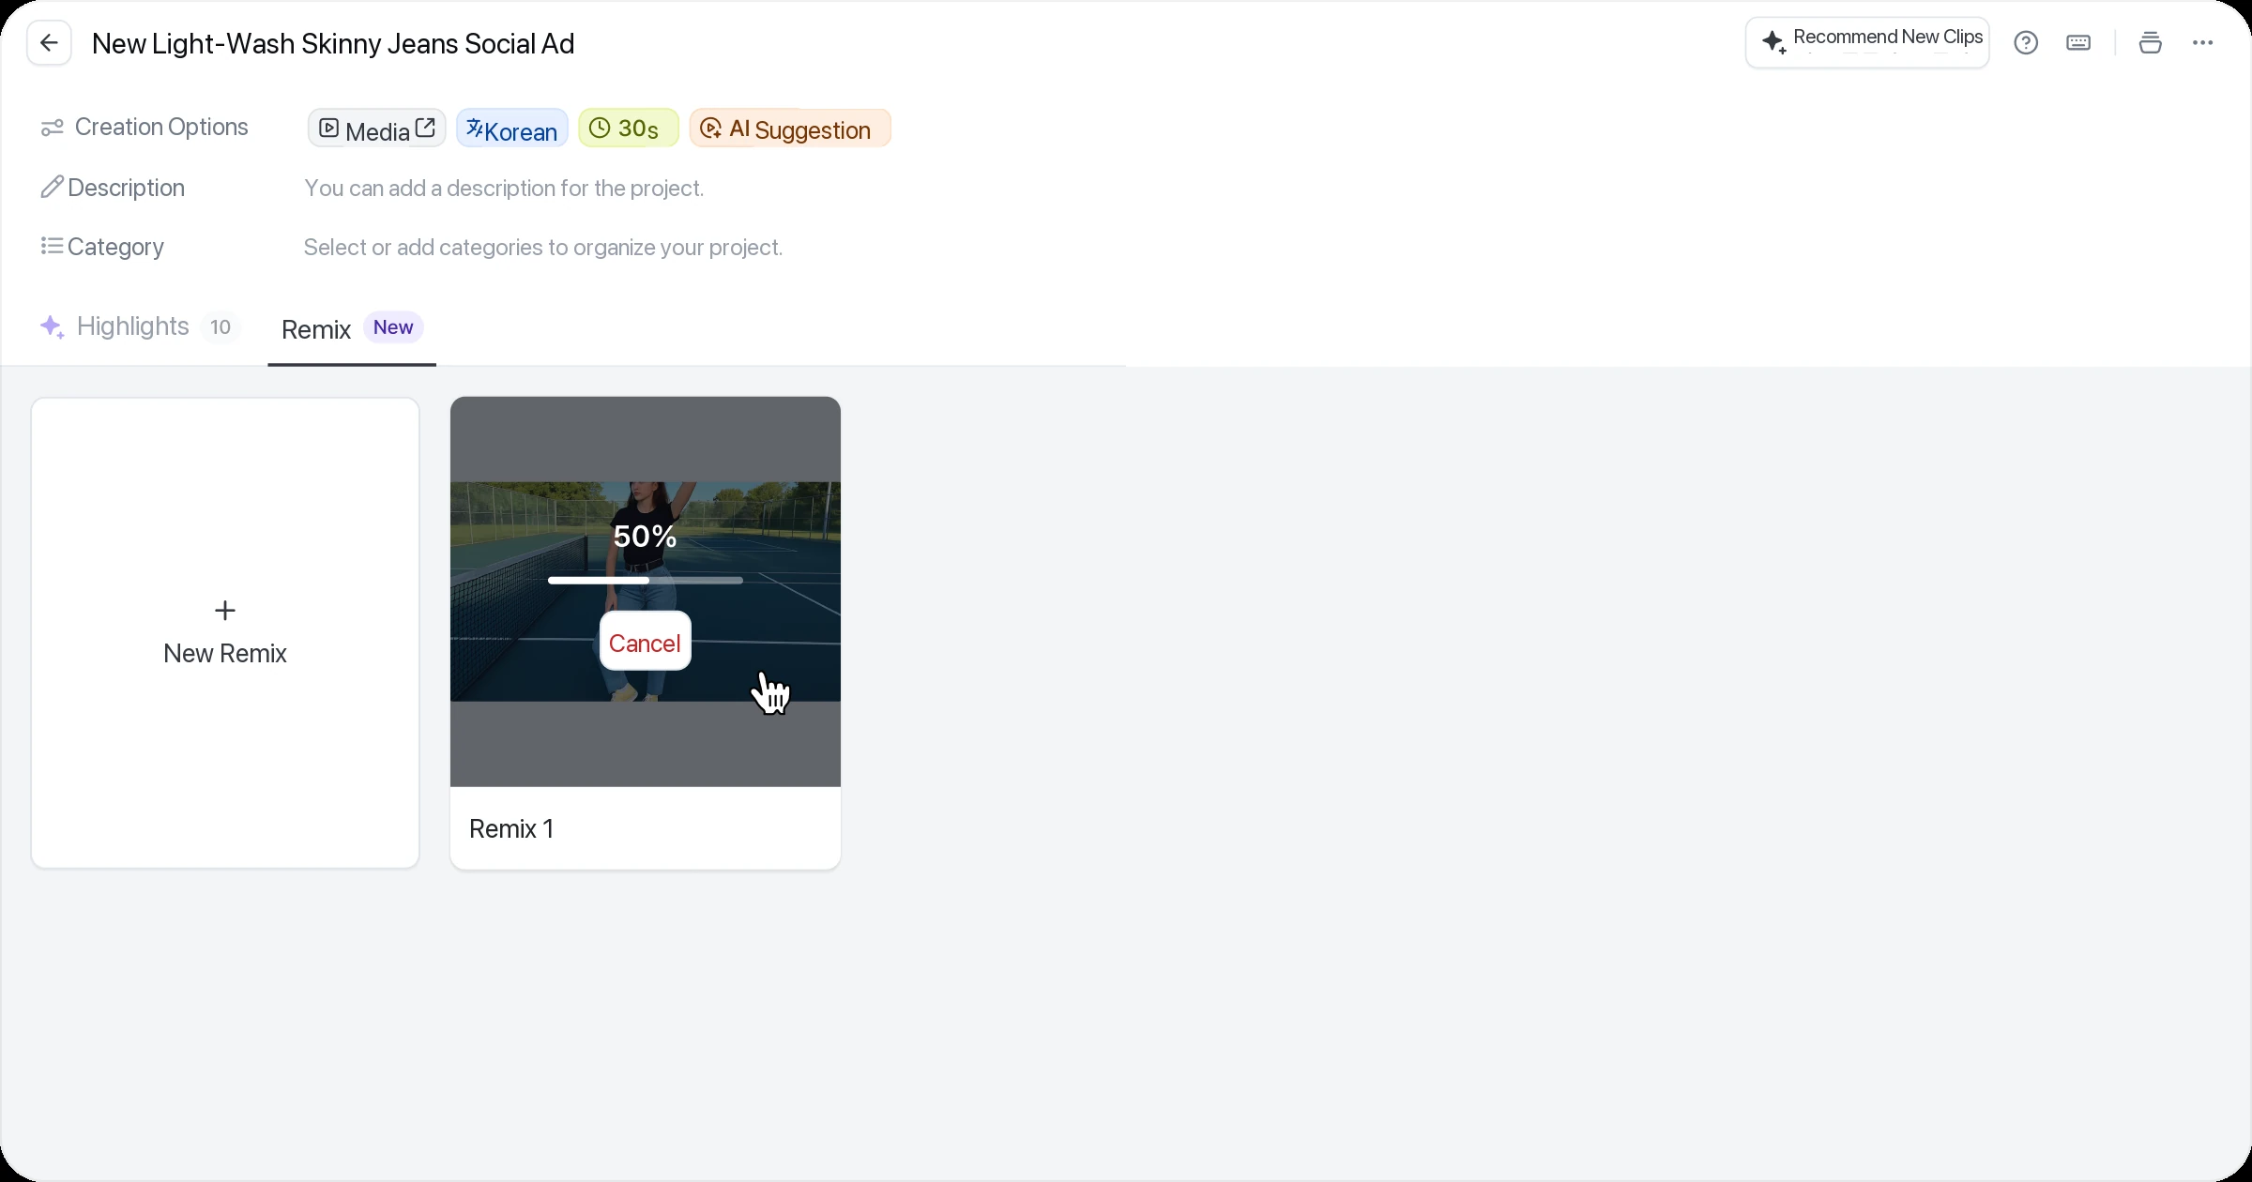Click the Creation Options sliders icon
This screenshot has height=1182, width=2252.
(x=52, y=128)
